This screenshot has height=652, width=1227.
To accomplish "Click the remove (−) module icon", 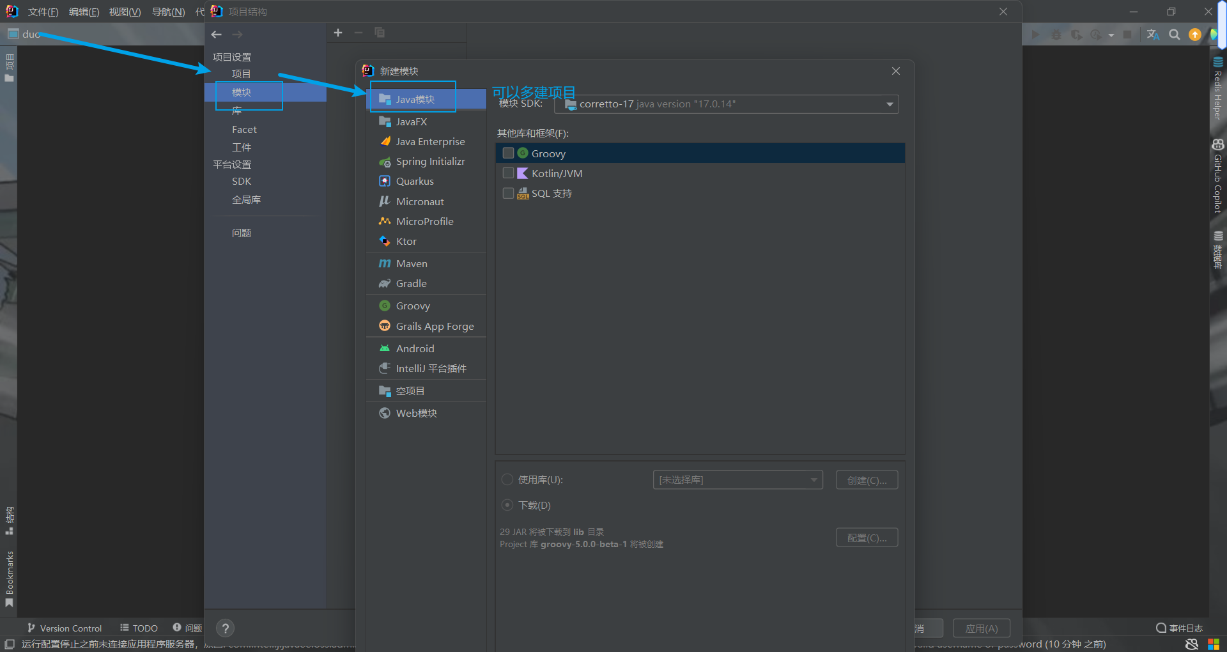I will point(359,33).
